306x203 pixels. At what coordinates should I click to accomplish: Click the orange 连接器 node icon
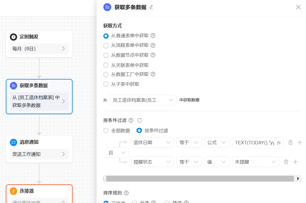click(x=13, y=191)
